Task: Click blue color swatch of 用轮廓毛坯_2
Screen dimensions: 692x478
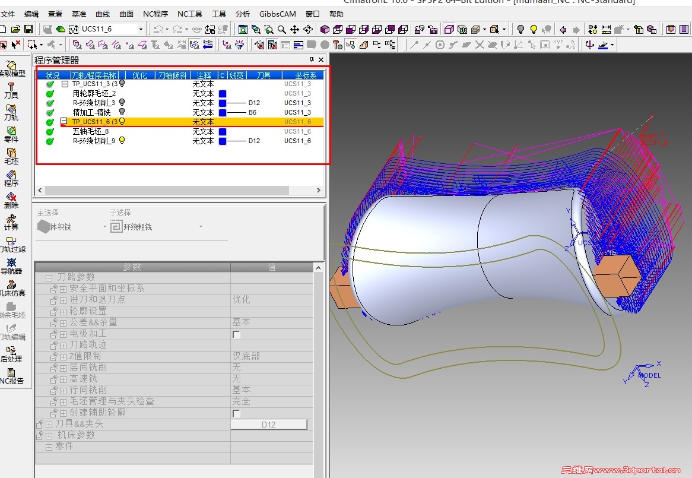Action: (223, 94)
